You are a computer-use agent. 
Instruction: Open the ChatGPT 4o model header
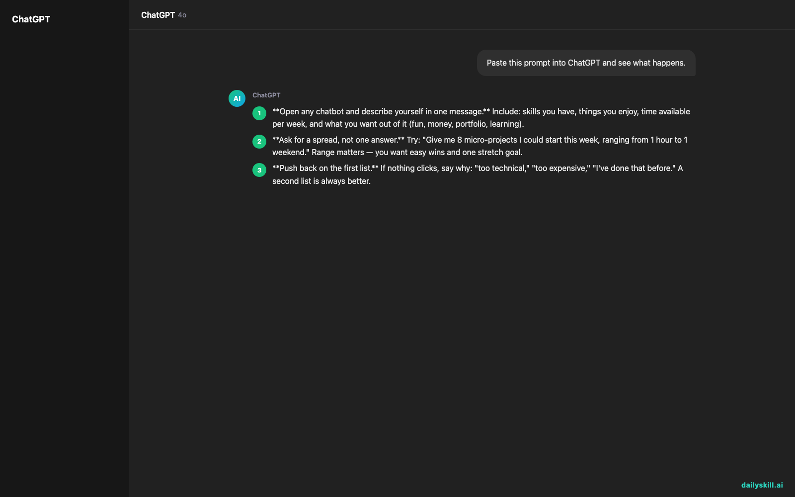(163, 15)
